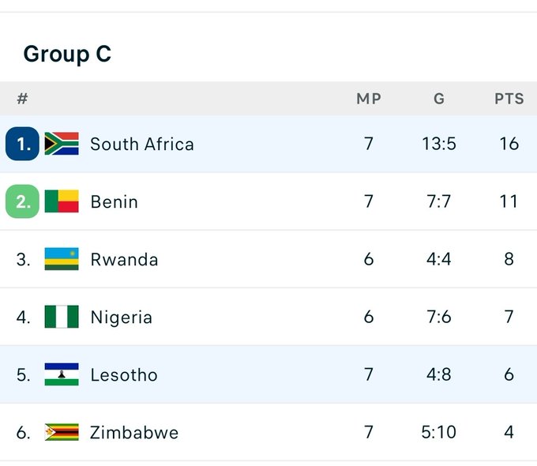This screenshot has width=537, height=466.
Task: Click the Group C heading
Action: (x=67, y=54)
